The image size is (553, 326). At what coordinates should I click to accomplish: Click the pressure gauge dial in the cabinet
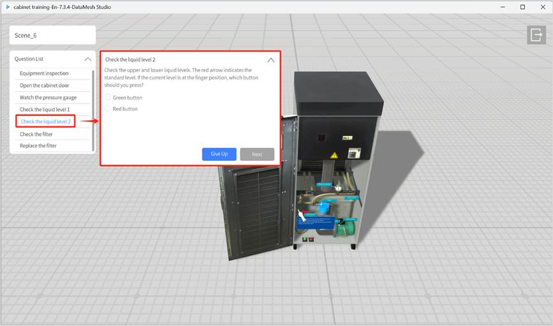[x=338, y=187]
